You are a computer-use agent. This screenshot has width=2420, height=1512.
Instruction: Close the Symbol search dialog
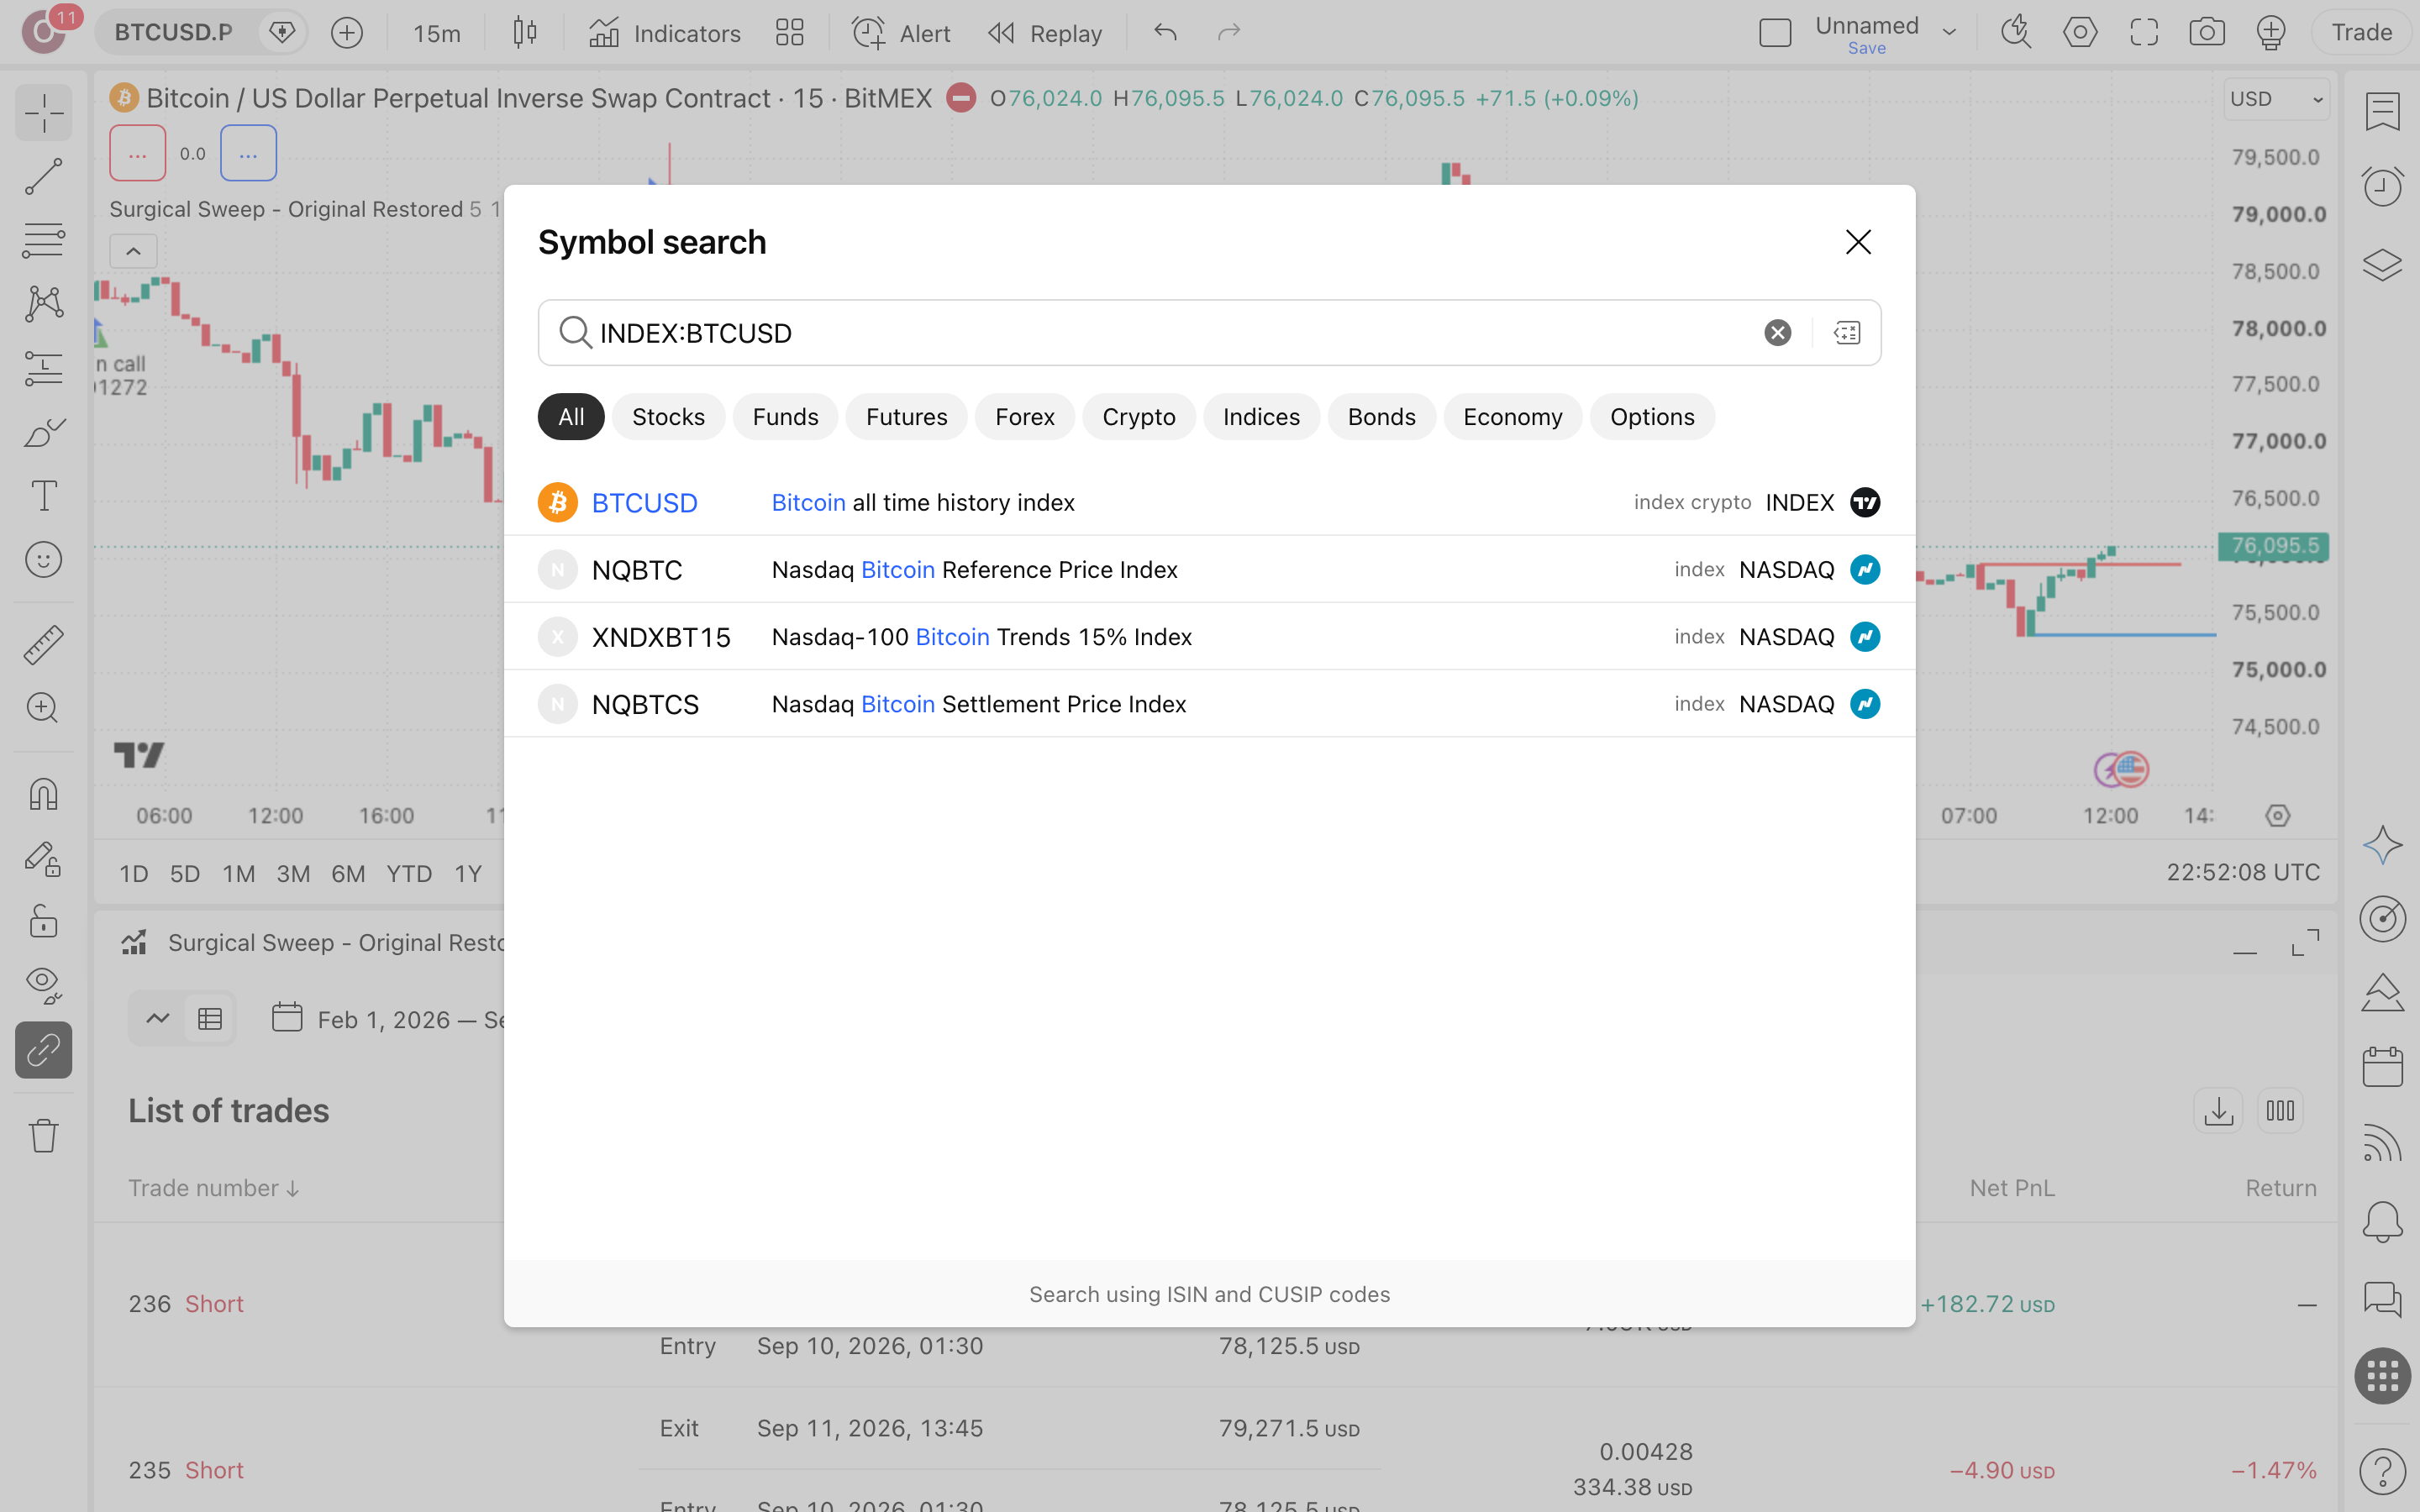1858,242
